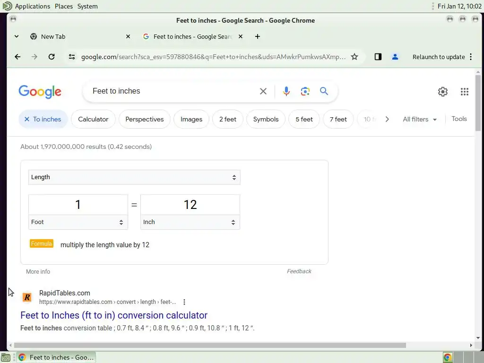Open the Chrome profile icon
Image resolution: width=484 pixels, height=363 pixels.
click(395, 57)
